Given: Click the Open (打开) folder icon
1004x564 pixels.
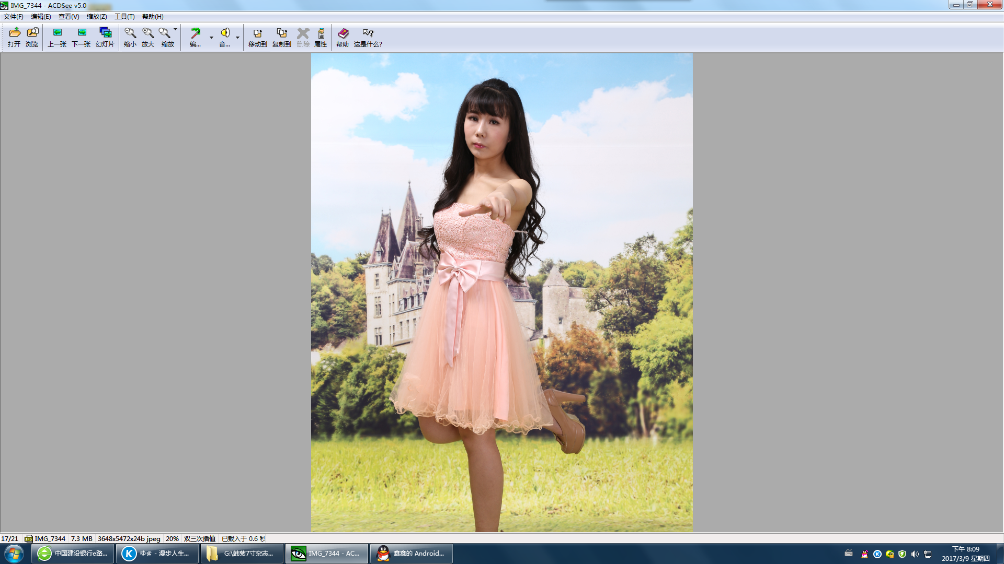Looking at the screenshot, I should [x=14, y=37].
